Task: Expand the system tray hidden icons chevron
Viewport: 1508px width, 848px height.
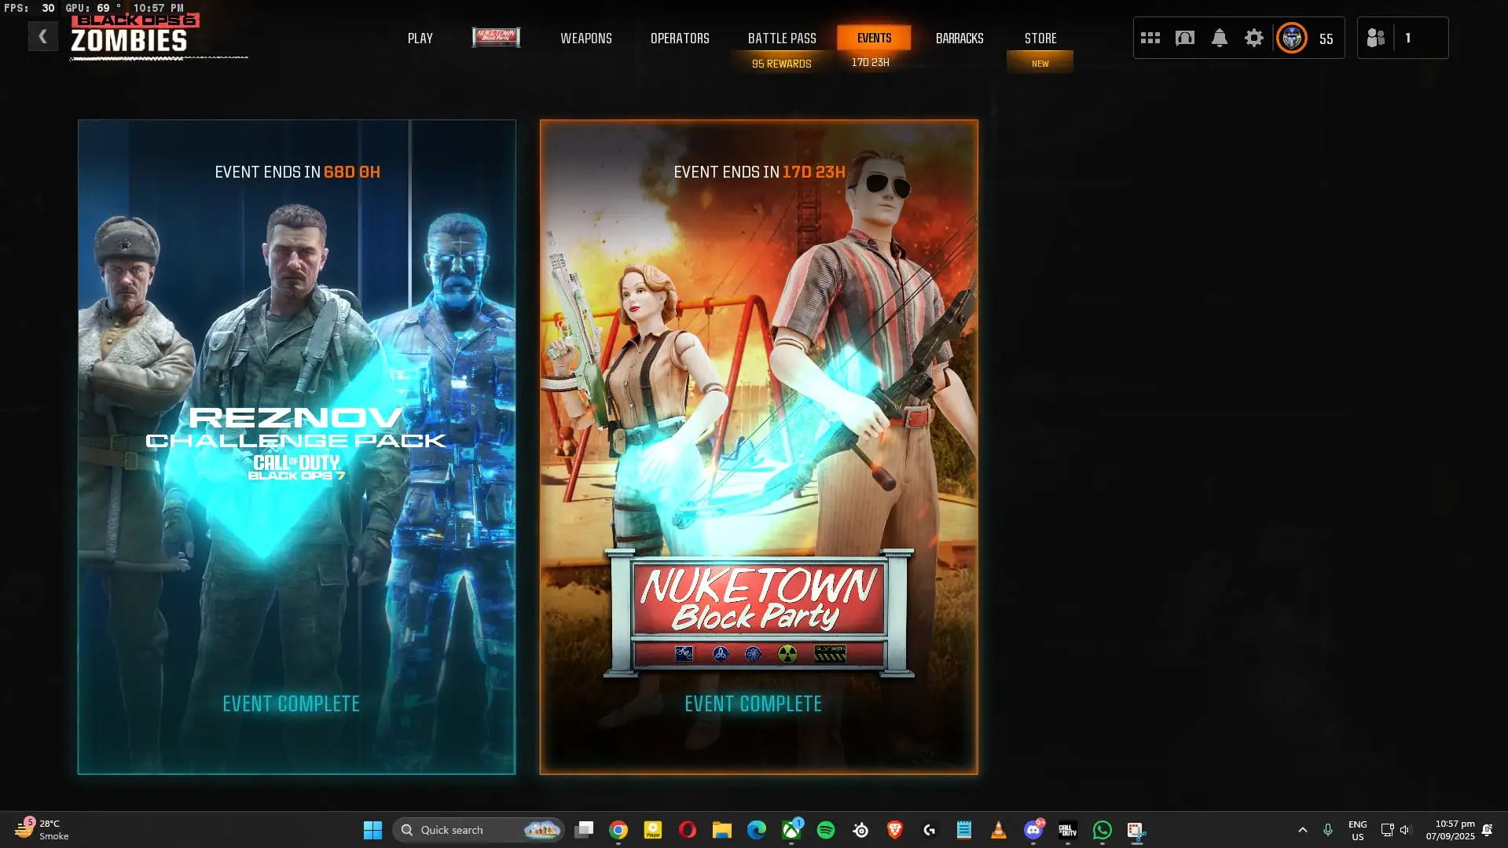Action: 1302,830
